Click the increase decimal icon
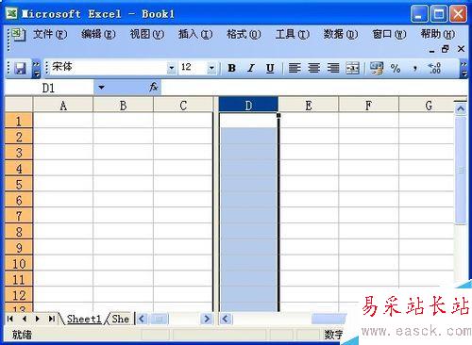Viewport: 472px width, 345px height. tap(434, 68)
